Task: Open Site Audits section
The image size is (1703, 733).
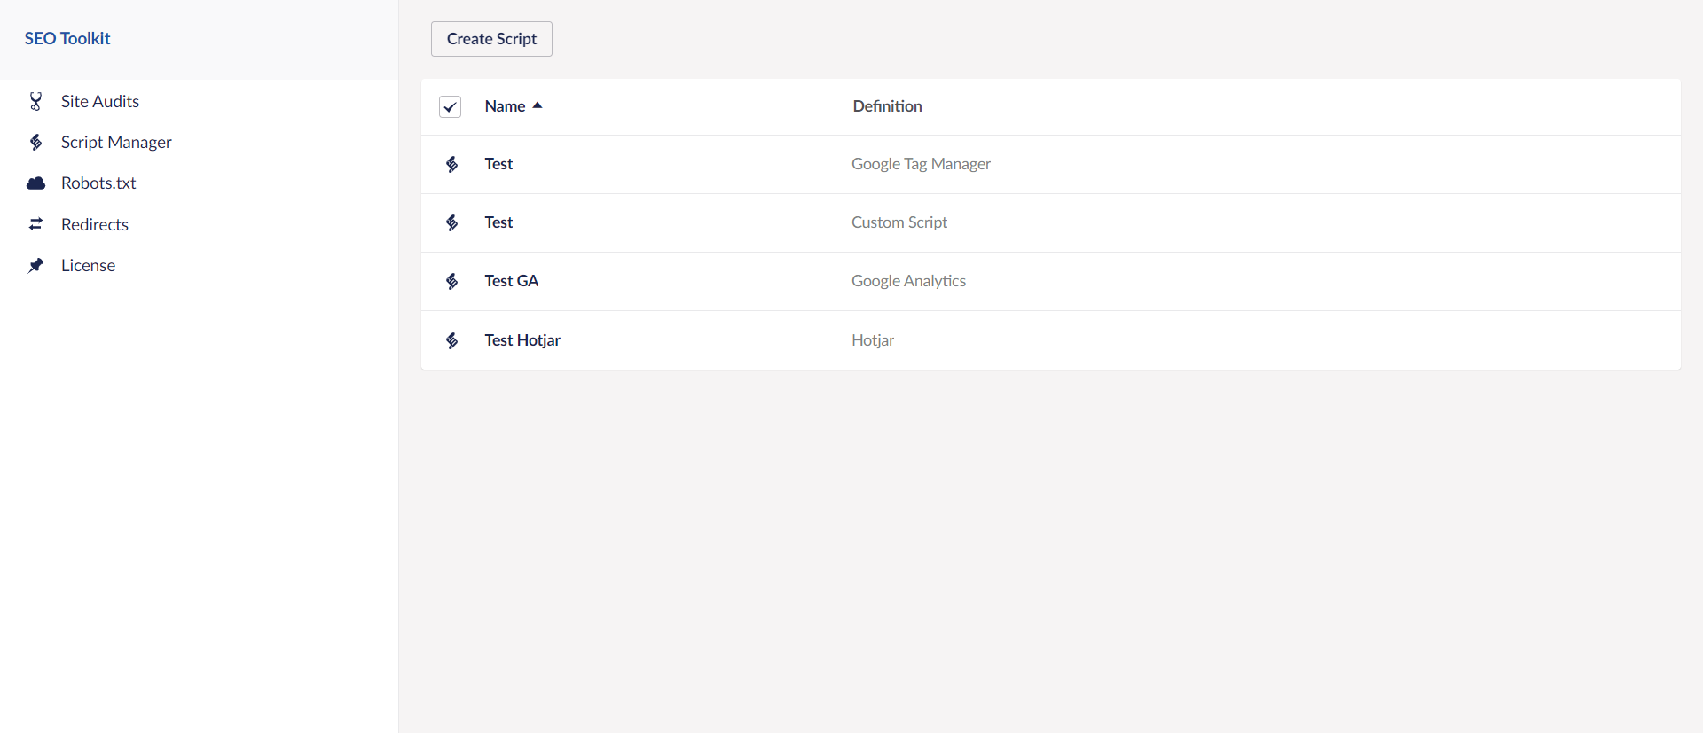Action: tap(99, 101)
